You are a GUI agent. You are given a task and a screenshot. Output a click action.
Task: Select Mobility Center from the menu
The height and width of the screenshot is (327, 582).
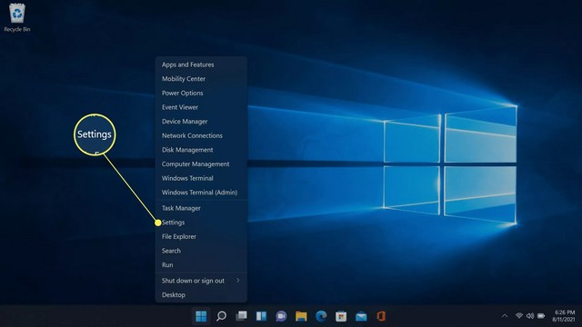point(201,79)
